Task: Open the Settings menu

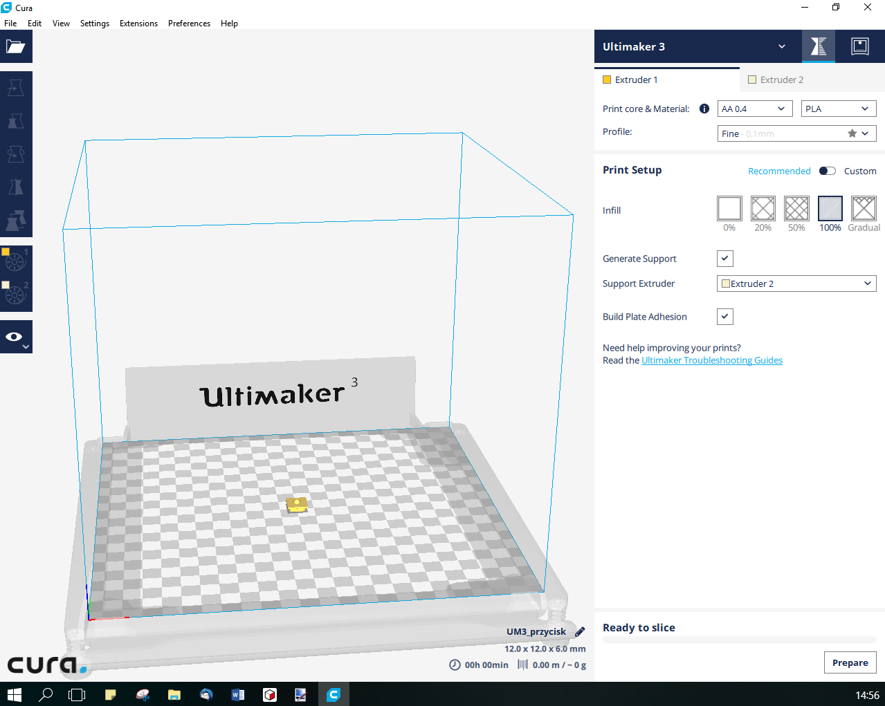Action: [95, 23]
